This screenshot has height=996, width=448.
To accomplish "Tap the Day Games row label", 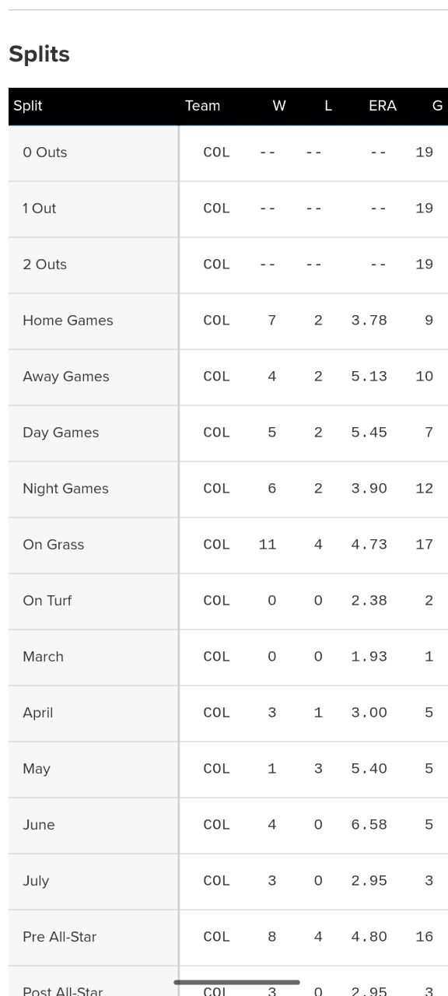I will click(61, 433).
